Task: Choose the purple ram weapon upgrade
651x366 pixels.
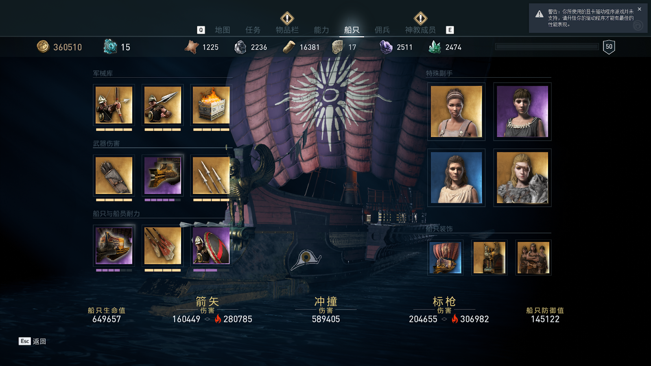Action: [x=163, y=175]
